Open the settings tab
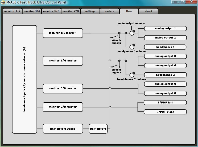 90,11
